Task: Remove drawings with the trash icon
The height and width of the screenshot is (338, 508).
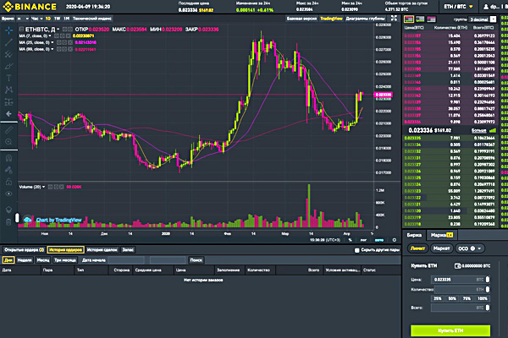Action: tap(8, 222)
